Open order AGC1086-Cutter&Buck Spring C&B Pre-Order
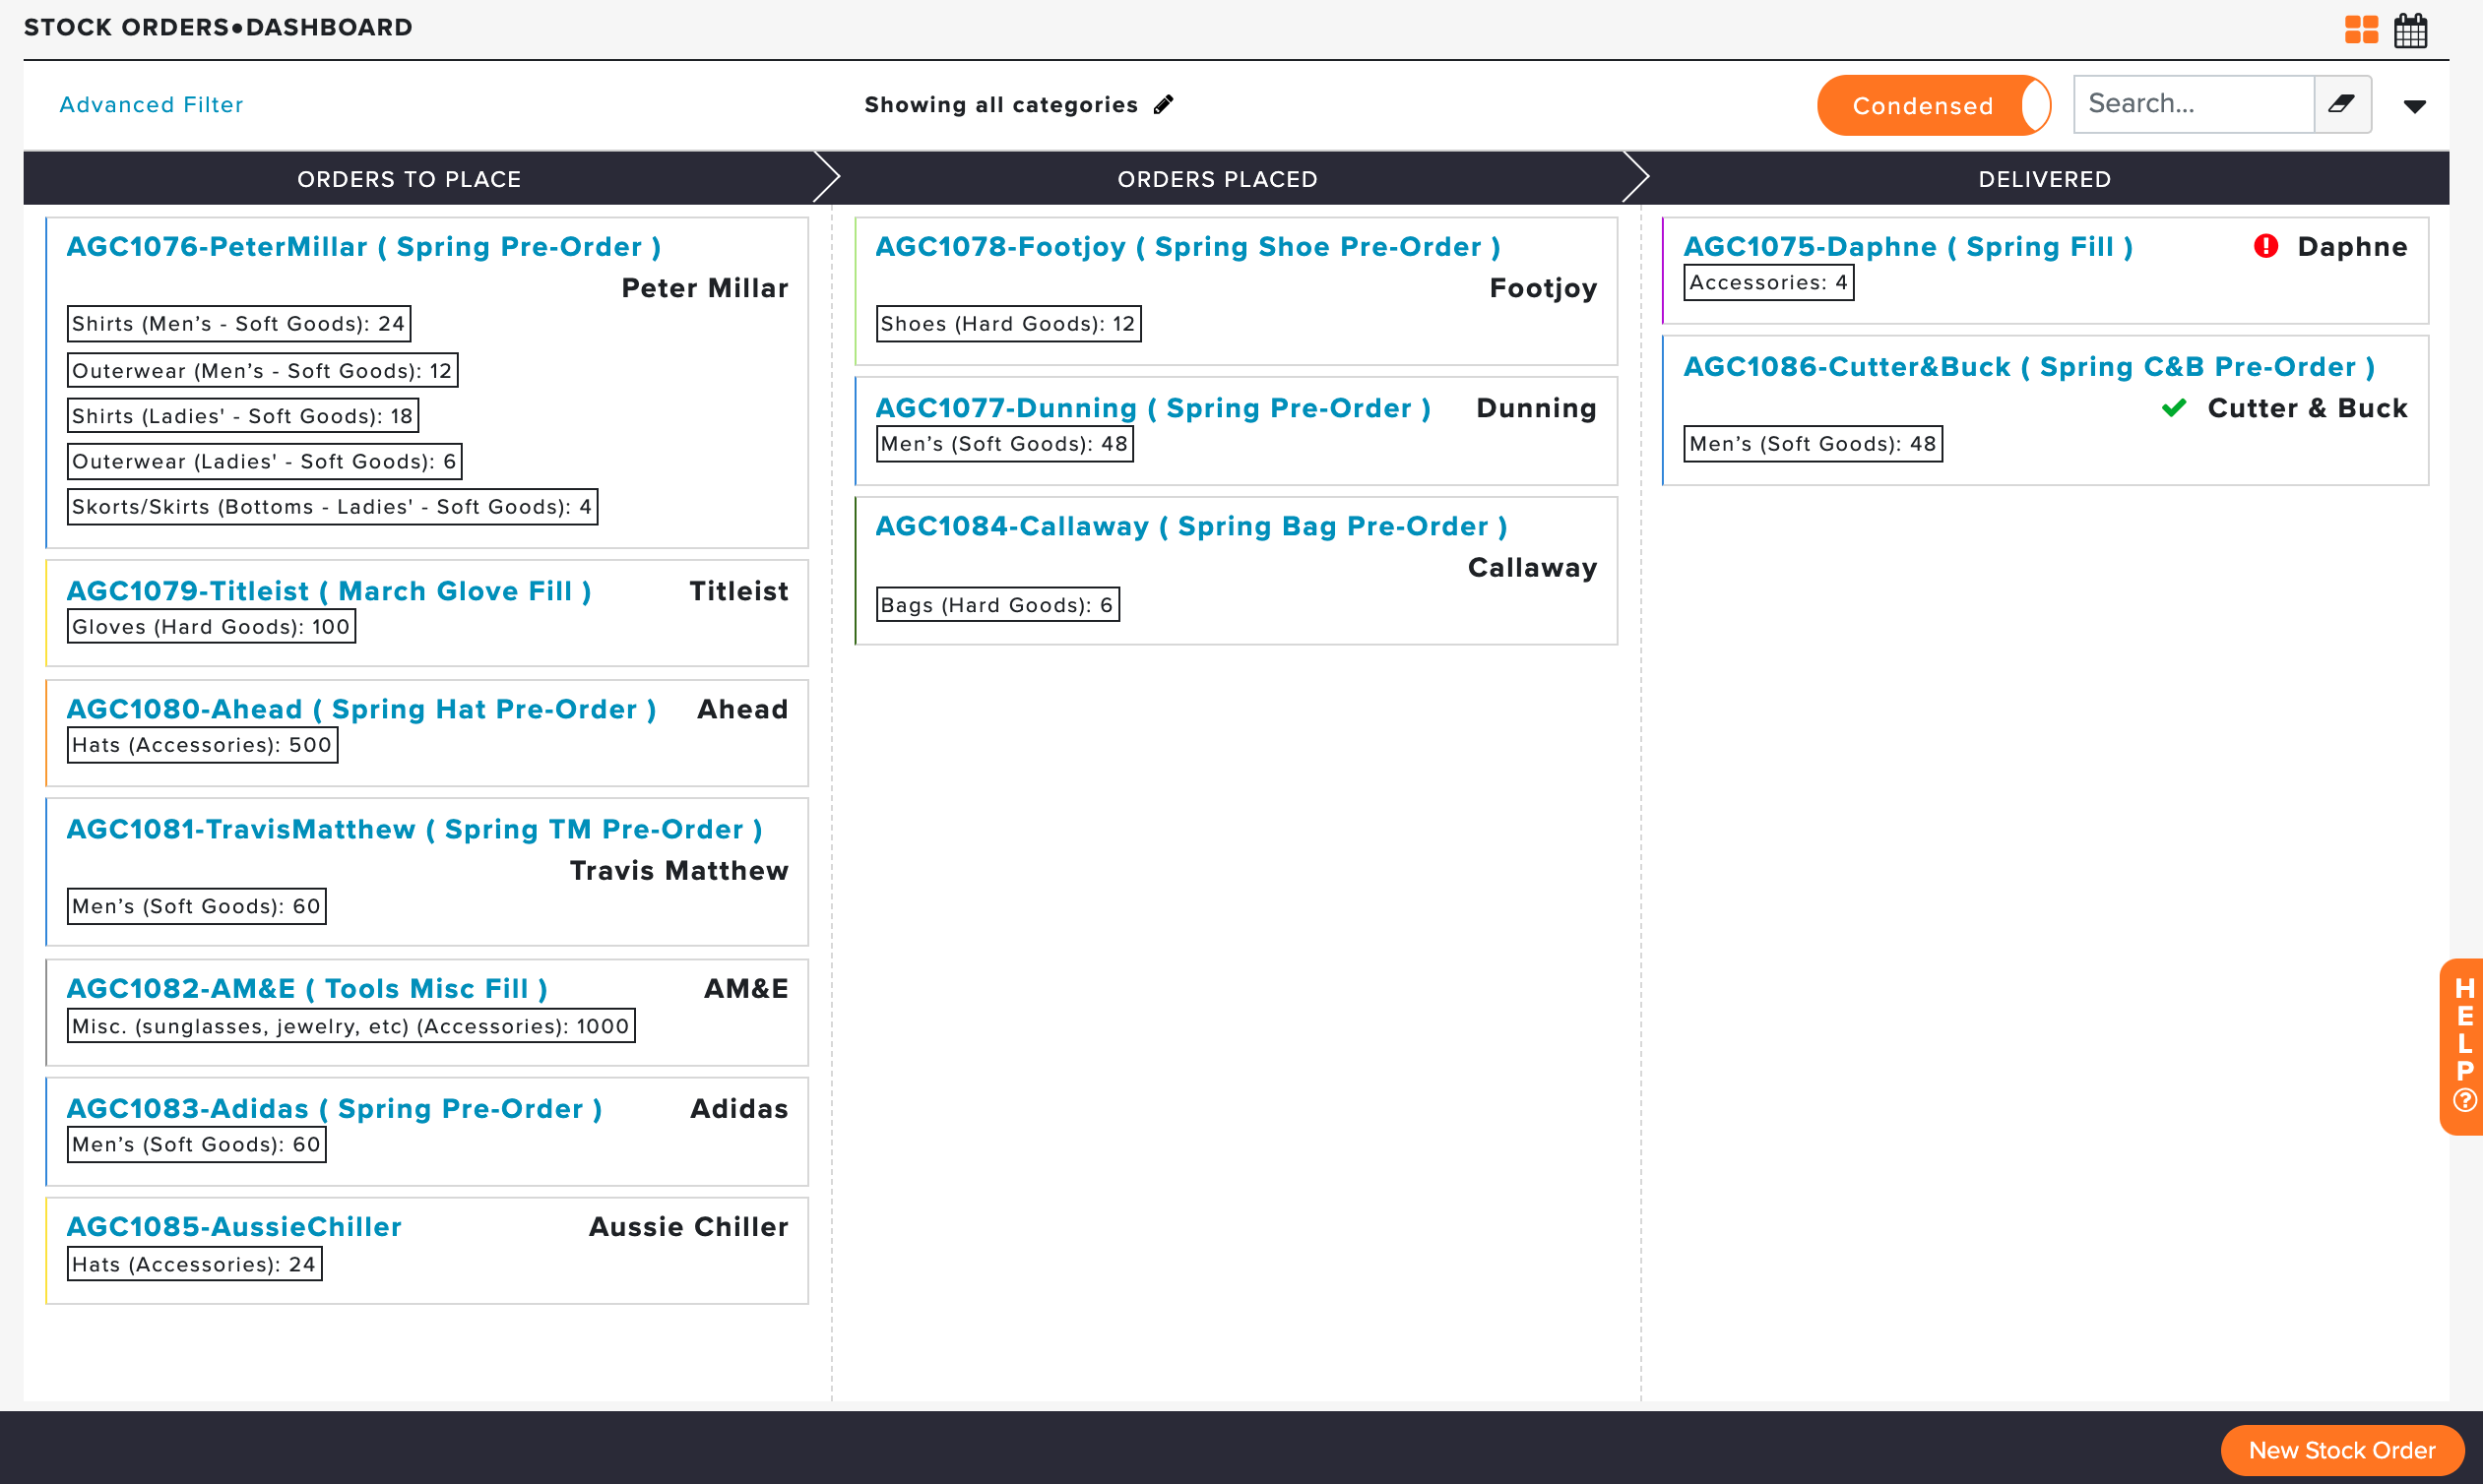 click(x=2030, y=367)
